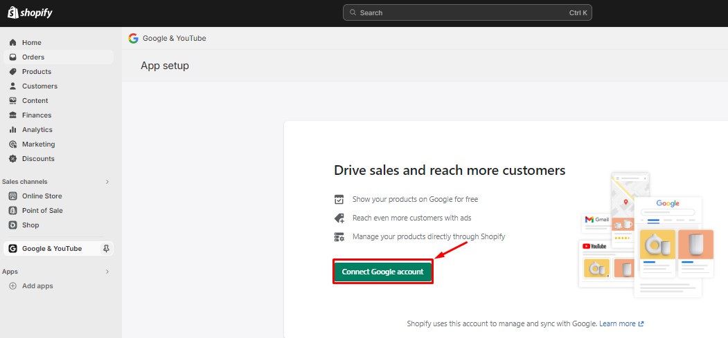This screenshot has width=728, height=338.
Task: Click the App setup heading
Action: (x=165, y=66)
